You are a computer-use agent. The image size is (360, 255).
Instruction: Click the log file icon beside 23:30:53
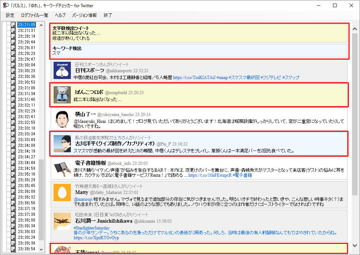coord(13,82)
